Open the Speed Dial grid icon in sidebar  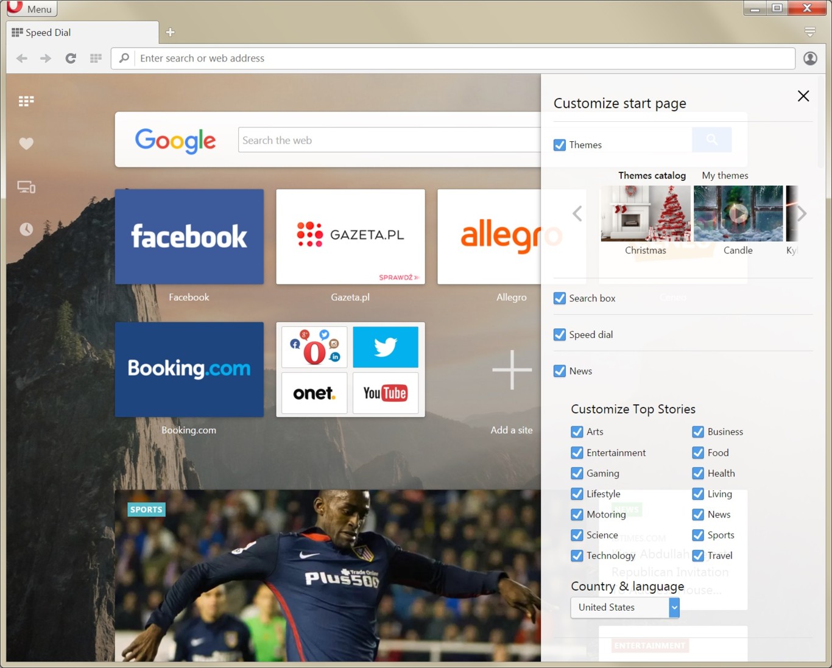tap(26, 100)
